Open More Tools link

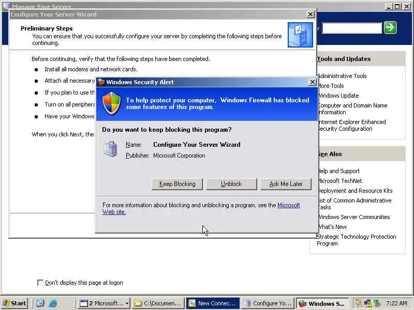[331, 86]
